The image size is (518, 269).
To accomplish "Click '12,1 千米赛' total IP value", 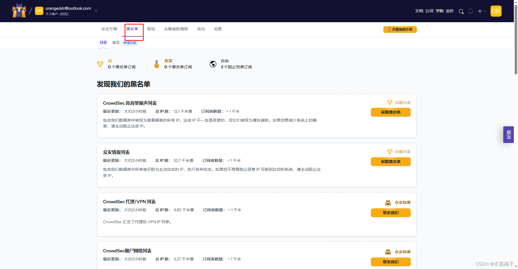I will pyautogui.click(x=183, y=111).
